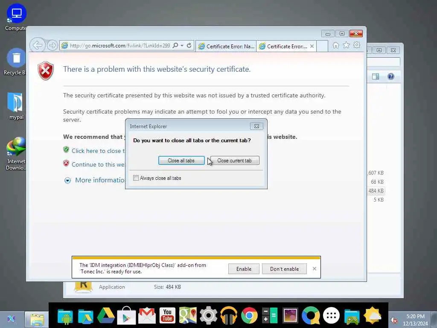Open Google Maps from the dock

[188, 316]
